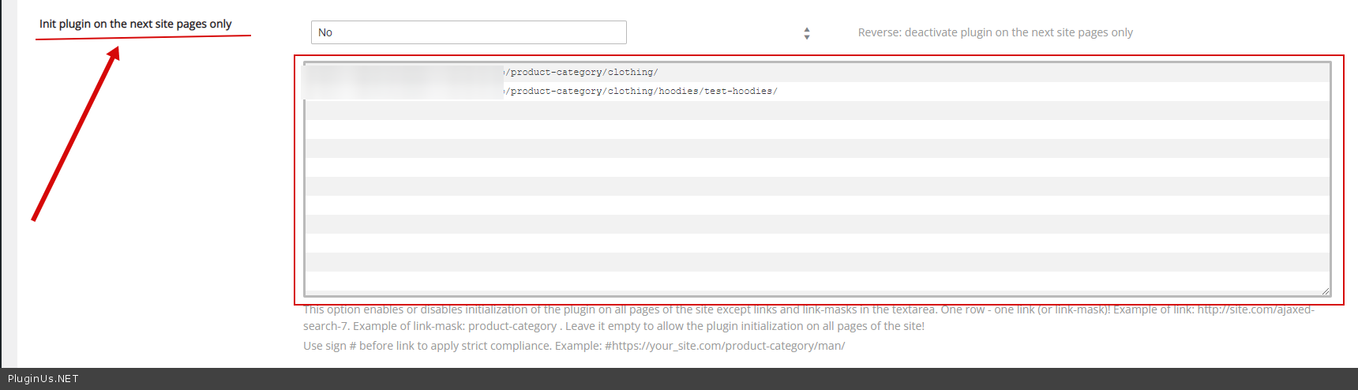Image resolution: width=1358 pixels, height=390 pixels.
Task: Click the PluginUs.NET footer text
Action: pyautogui.click(x=43, y=379)
